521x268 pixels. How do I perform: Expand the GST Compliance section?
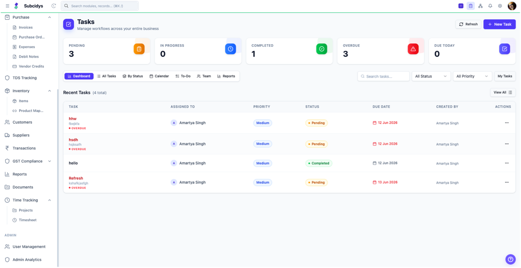50,161
